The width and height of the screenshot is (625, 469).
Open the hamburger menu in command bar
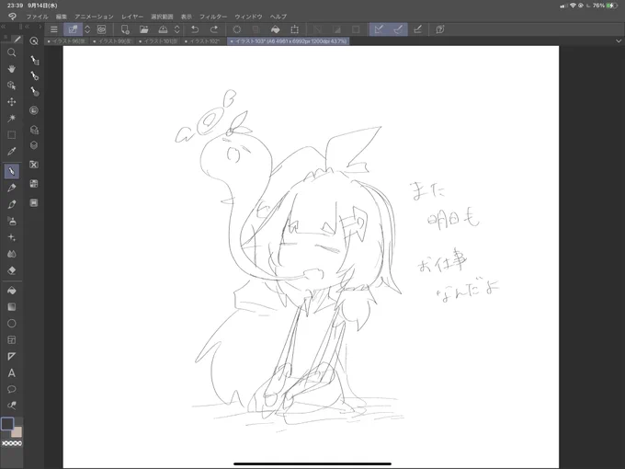[x=54, y=29]
